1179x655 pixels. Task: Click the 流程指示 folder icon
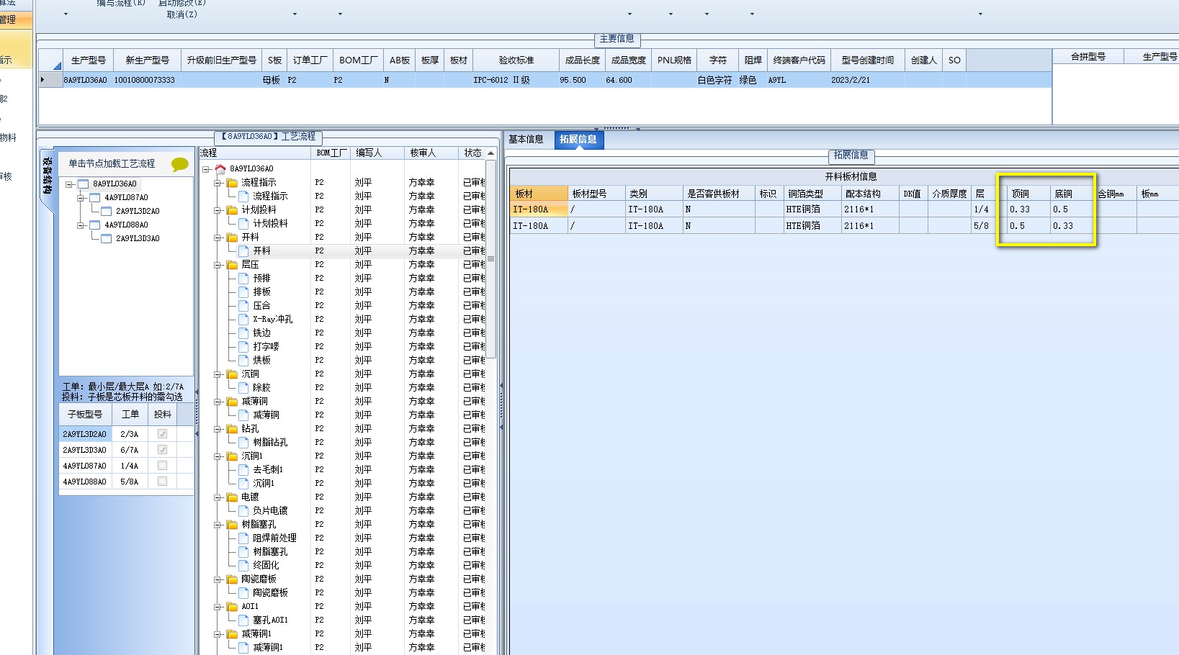(x=232, y=183)
